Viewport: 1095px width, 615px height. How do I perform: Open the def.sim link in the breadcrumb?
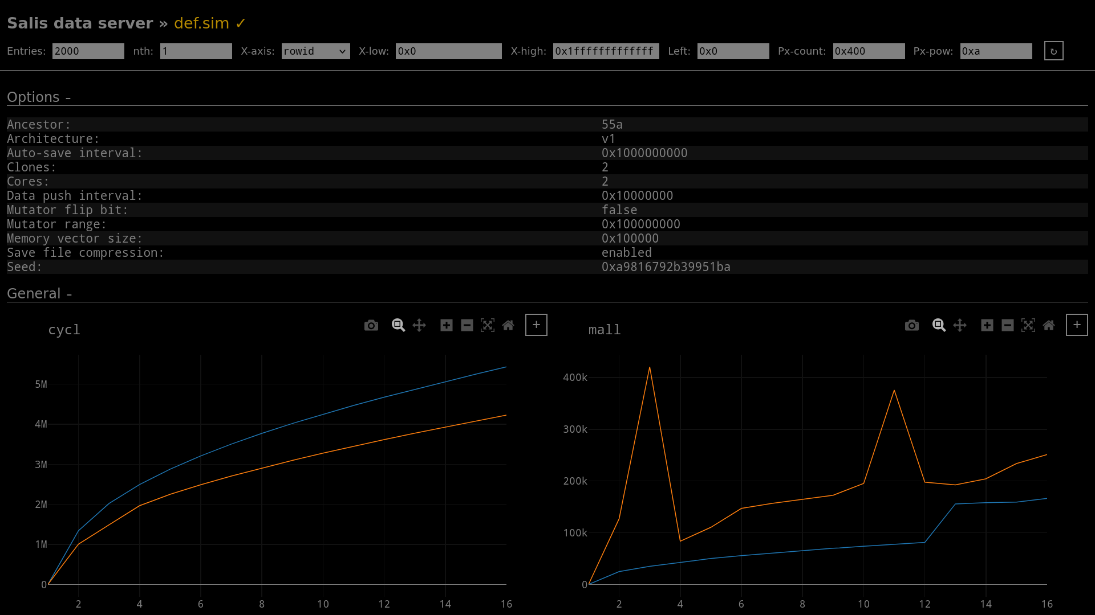click(x=203, y=23)
